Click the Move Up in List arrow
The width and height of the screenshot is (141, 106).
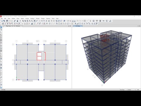pos(52,21)
